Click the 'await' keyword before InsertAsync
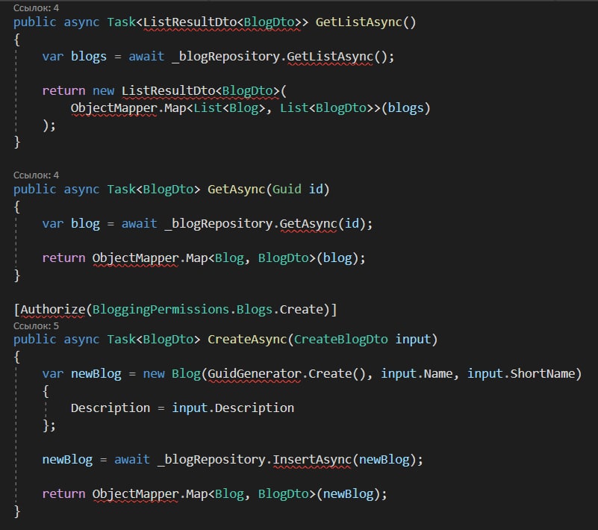 tap(132, 460)
